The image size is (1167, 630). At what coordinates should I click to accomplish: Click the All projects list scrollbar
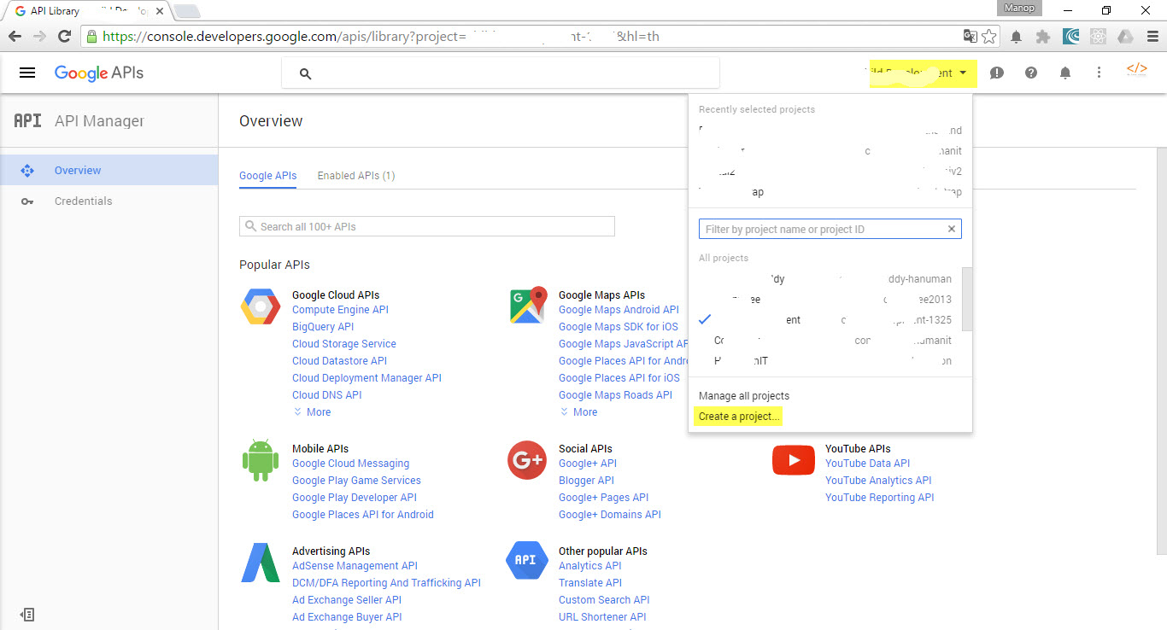pyautogui.click(x=967, y=298)
